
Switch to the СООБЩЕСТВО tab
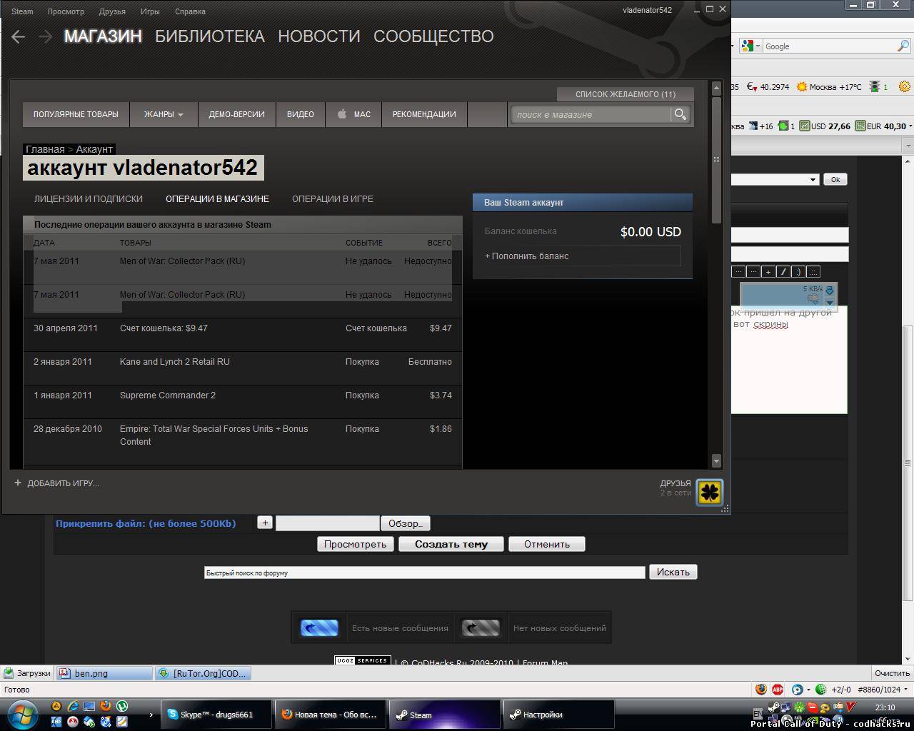tap(433, 36)
